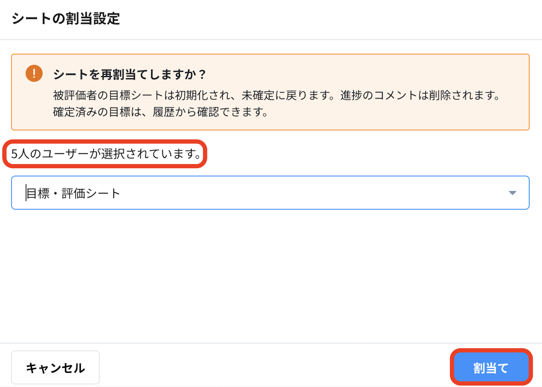542x387 pixels.
Task: Expand the sheet selection dropdown arrow
Action: coord(512,193)
